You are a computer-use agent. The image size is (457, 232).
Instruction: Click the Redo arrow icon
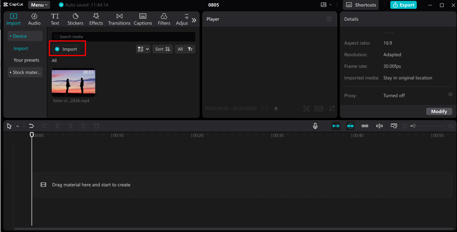point(45,126)
